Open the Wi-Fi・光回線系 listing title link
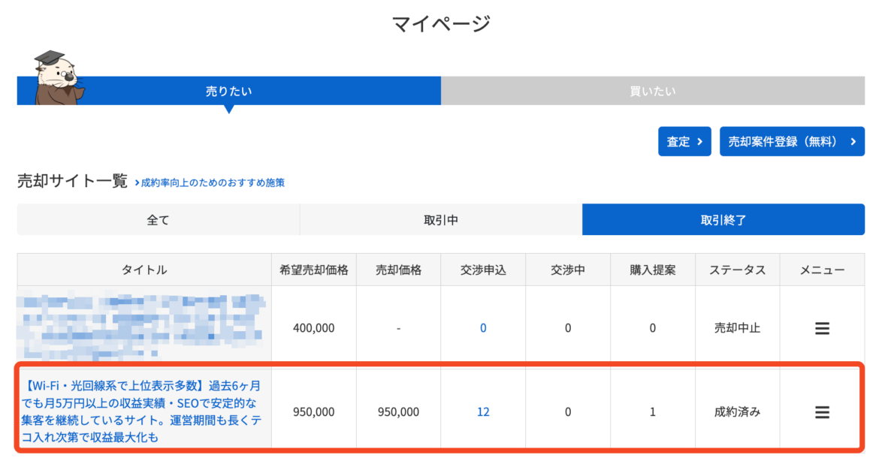This screenshot has width=891, height=473. 144,411
